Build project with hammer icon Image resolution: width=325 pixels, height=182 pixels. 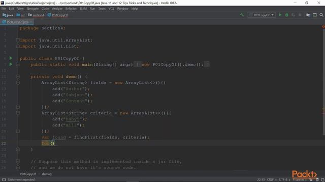242,15
